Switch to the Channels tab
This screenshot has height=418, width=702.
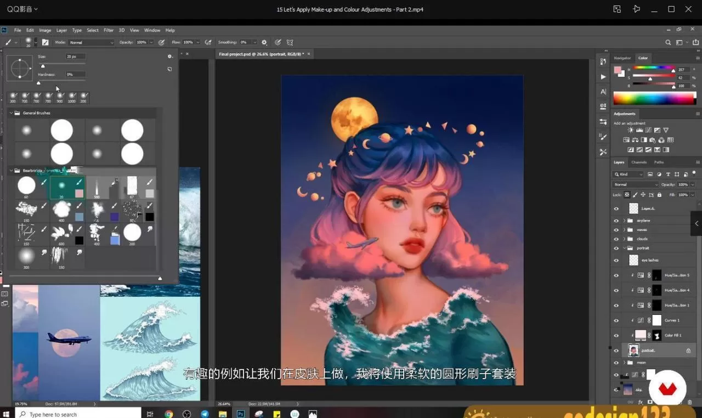pyautogui.click(x=639, y=162)
